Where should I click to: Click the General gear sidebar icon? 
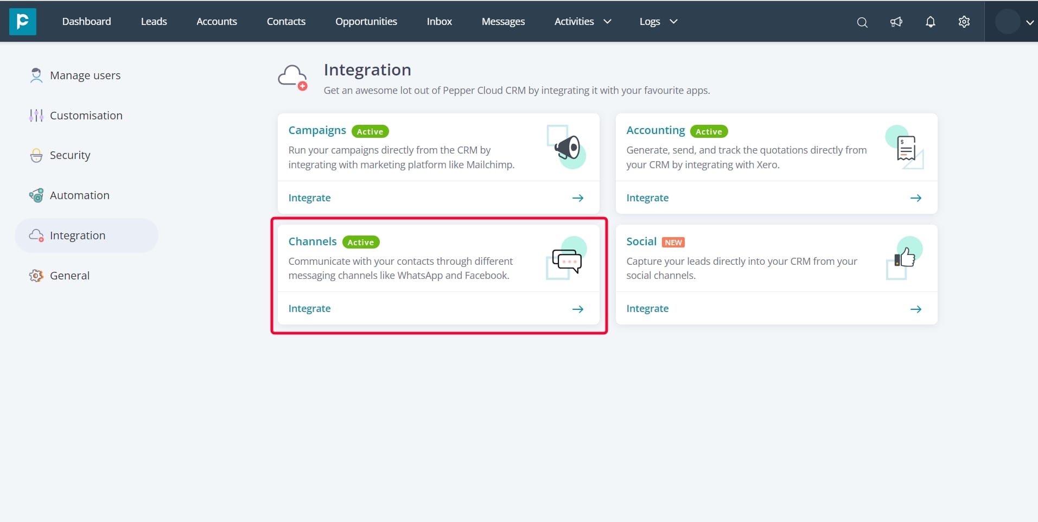pos(36,276)
